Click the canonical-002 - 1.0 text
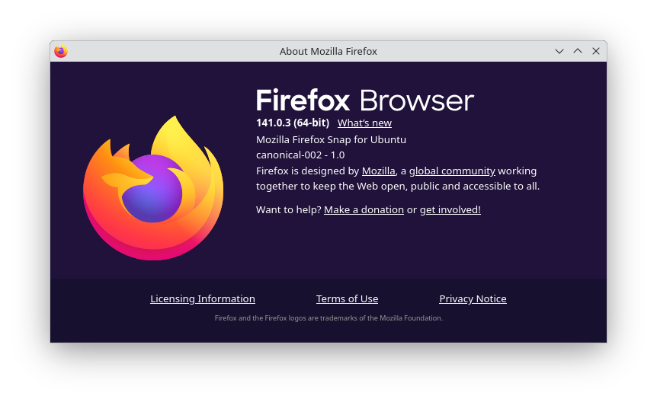This screenshot has width=657, height=402. 300,155
